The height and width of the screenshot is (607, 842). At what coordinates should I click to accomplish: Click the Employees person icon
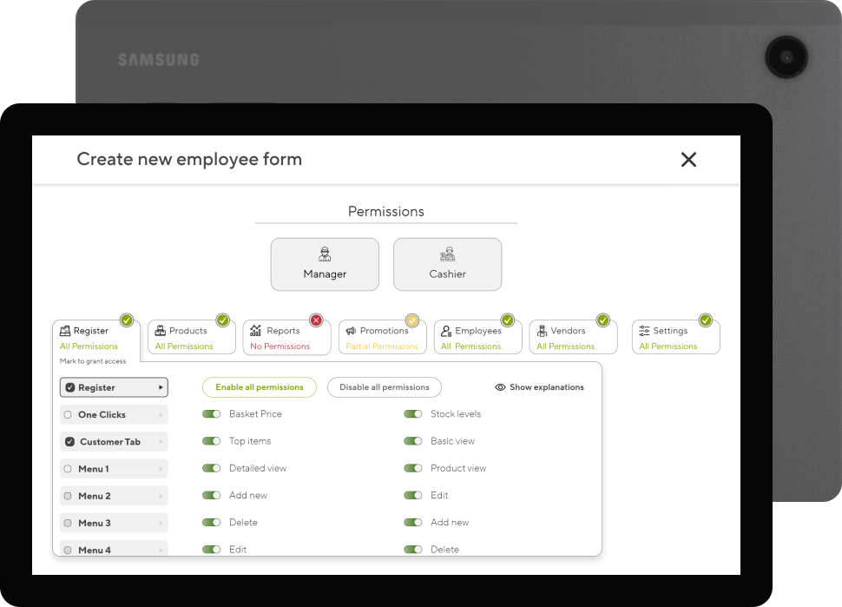pos(445,330)
